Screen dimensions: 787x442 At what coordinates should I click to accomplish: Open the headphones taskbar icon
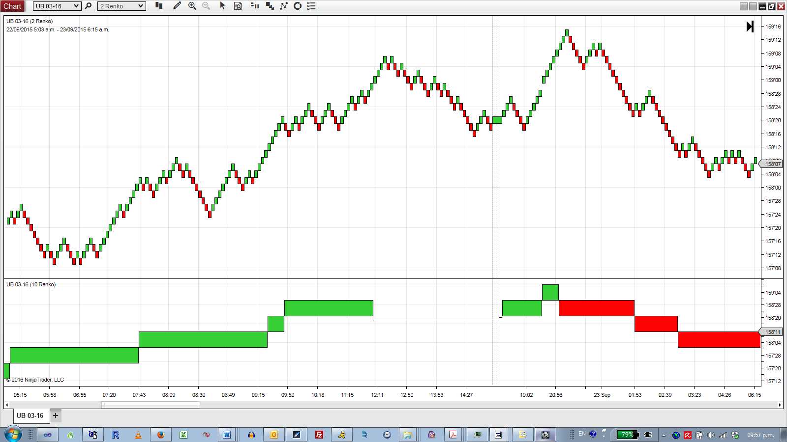pyautogui.click(x=251, y=435)
